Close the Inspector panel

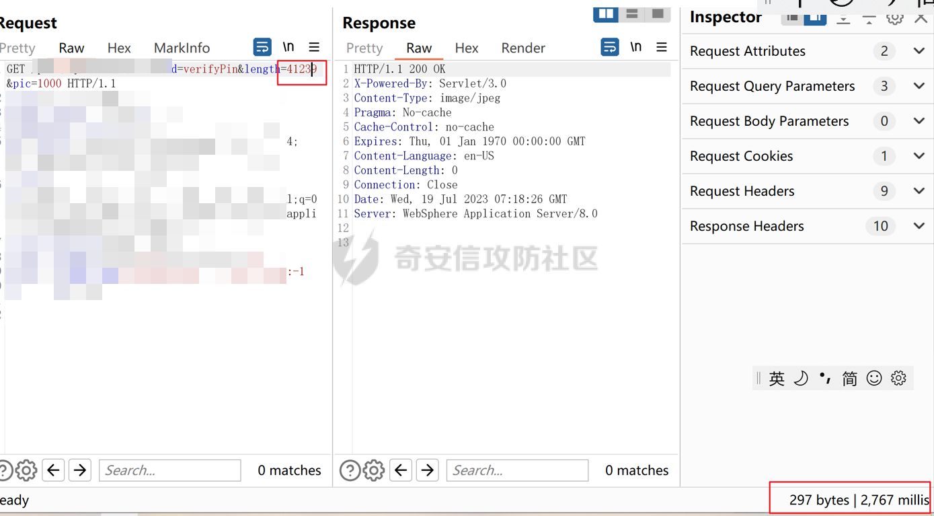click(x=921, y=18)
